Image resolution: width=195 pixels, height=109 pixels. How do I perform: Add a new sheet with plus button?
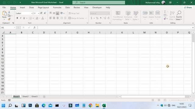pos(44,97)
